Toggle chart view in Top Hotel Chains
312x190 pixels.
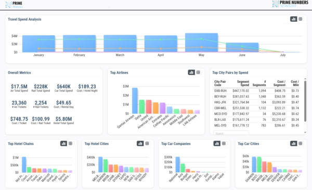(63, 143)
